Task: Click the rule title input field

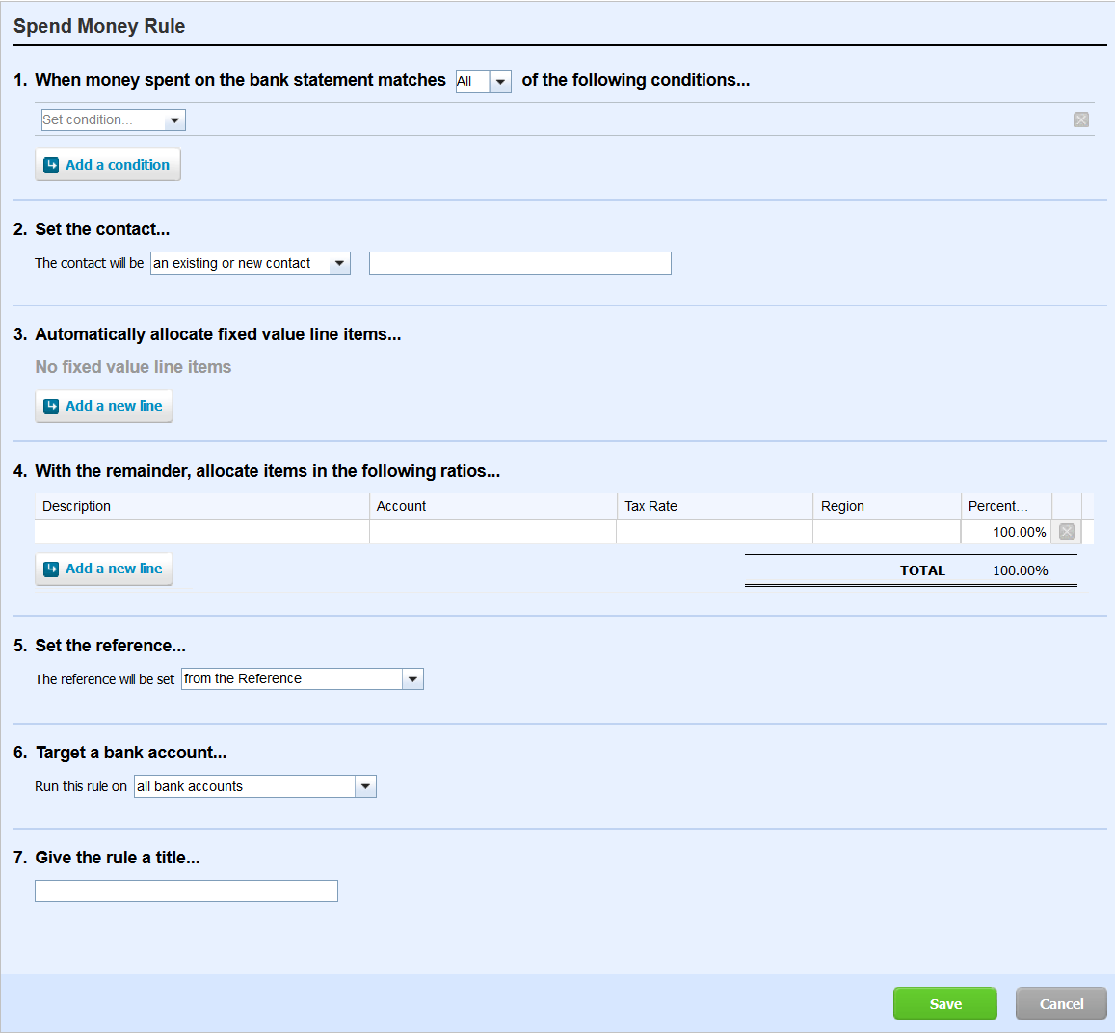Action: [x=186, y=890]
